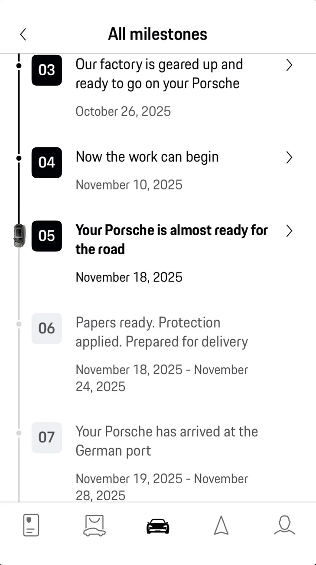Expand details chevron for milestone 05
Image resolution: width=316 pixels, height=565 pixels.
click(289, 231)
